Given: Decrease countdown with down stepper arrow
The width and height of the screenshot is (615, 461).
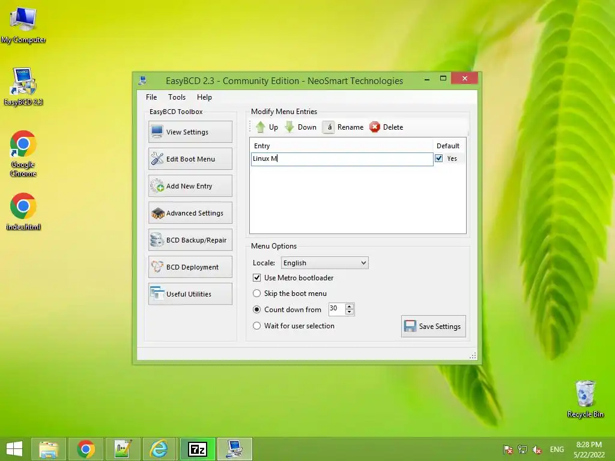Looking at the screenshot, I should (x=350, y=312).
